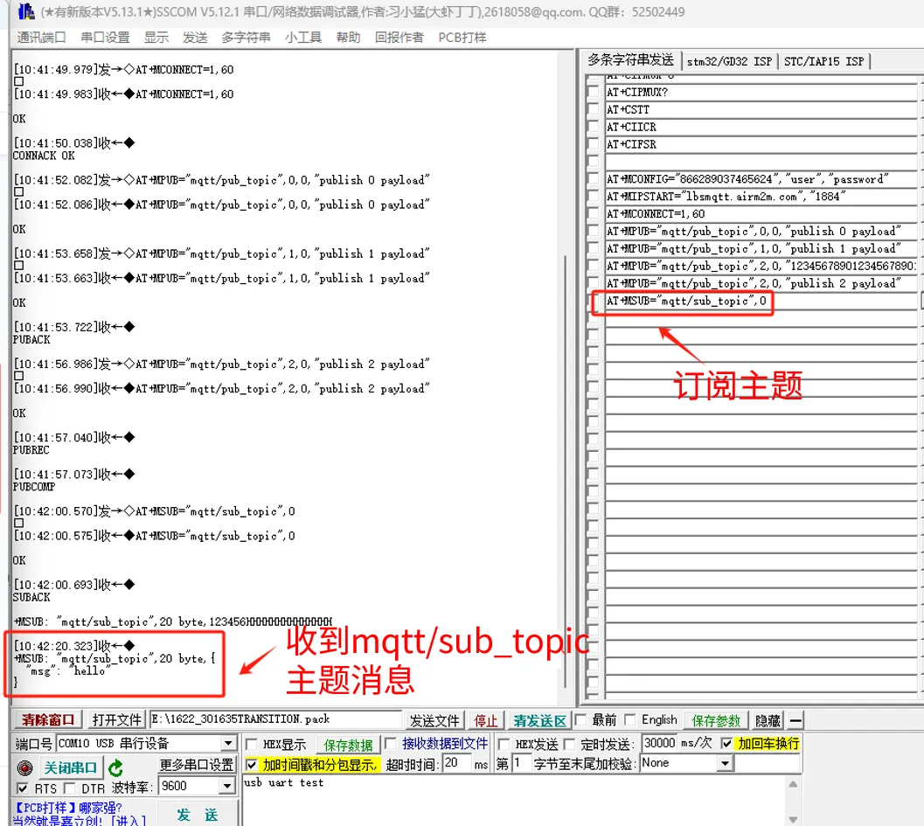Toggle the DTR checkbox
Screen dimensions: 924x826
[x=70, y=788]
